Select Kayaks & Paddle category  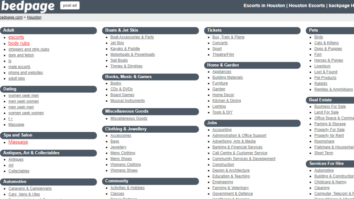125,49
